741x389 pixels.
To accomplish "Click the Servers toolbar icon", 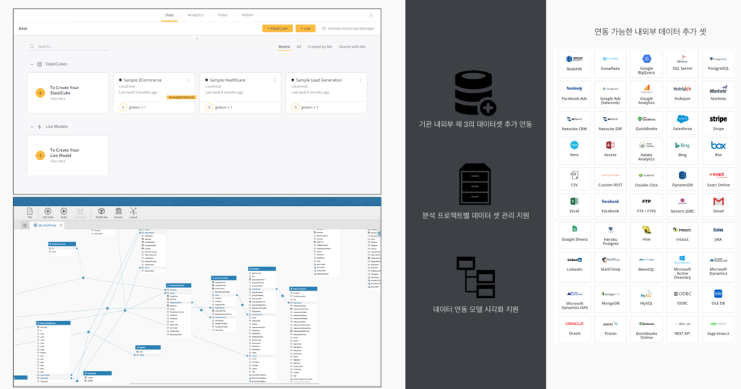I will pos(119,213).
